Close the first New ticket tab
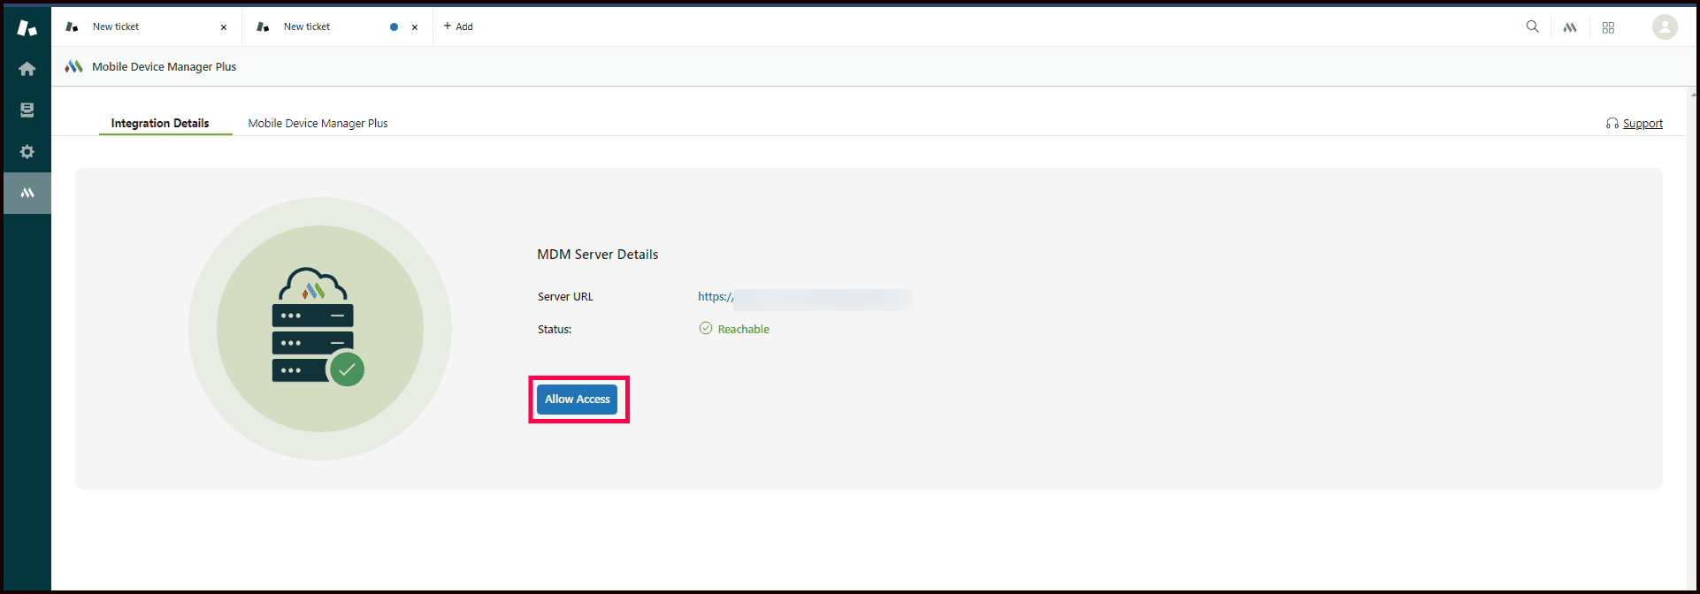The image size is (1700, 594). (x=224, y=27)
